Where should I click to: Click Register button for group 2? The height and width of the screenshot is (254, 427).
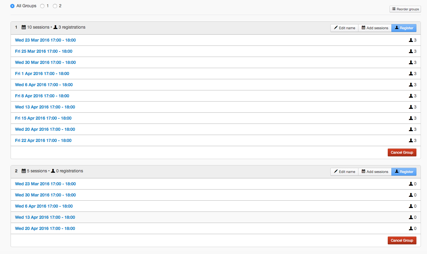(404, 172)
